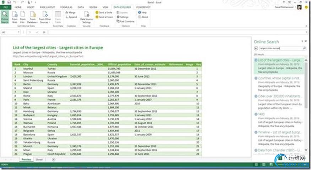The image size is (311, 170).
Task: Switch to the FORMULAS ribbon tab
Action: (66, 7)
